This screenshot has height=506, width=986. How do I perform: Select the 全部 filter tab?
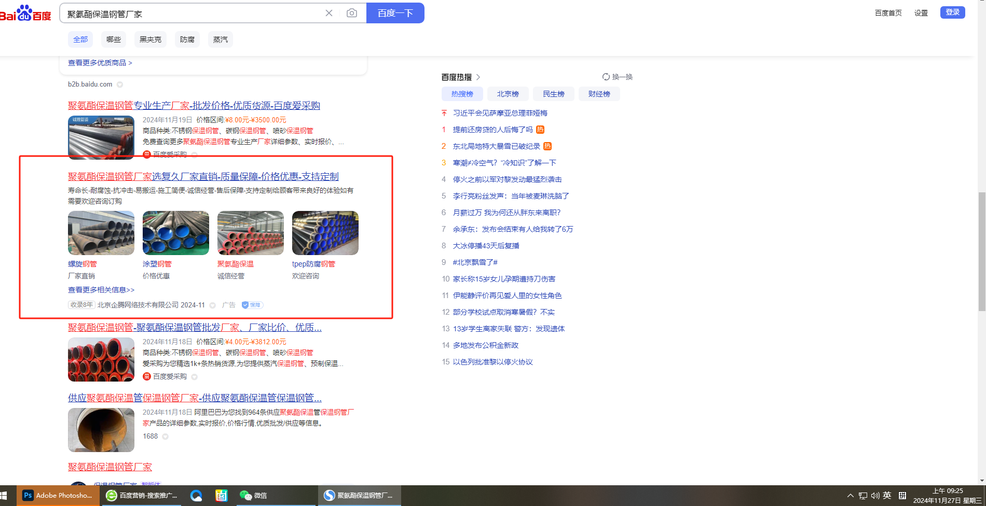click(80, 39)
